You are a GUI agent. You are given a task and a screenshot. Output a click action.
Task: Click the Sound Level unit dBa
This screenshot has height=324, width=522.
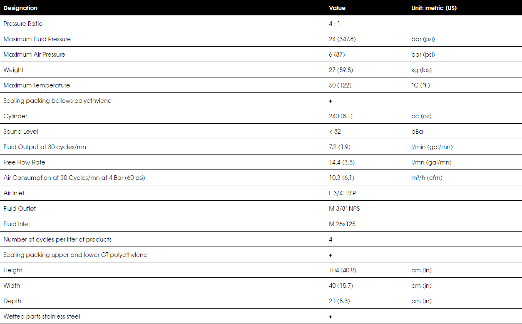tap(417, 132)
